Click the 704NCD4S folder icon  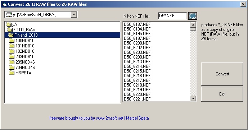[12, 68]
